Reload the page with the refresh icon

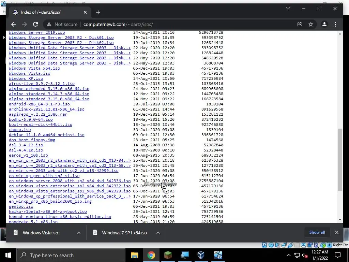(x=35, y=24)
